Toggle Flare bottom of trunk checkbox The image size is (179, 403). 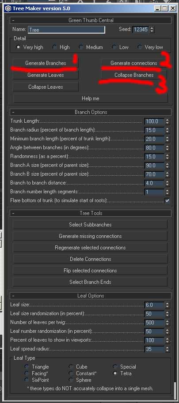[167, 200]
